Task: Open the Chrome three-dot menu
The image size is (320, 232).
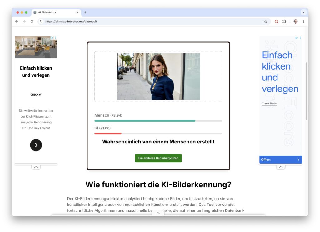Action: point(303,22)
